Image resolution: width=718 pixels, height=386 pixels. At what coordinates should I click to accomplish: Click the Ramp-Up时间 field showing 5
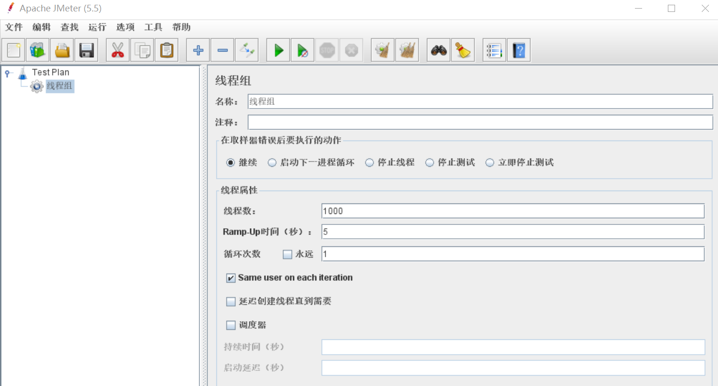(513, 232)
